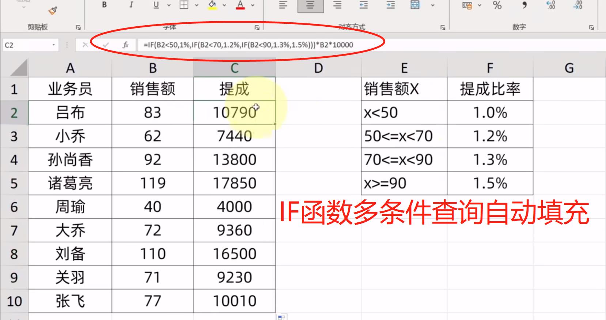The width and height of the screenshot is (606, 320).
Task: Select row 2 header
Action: coord(14,113)
